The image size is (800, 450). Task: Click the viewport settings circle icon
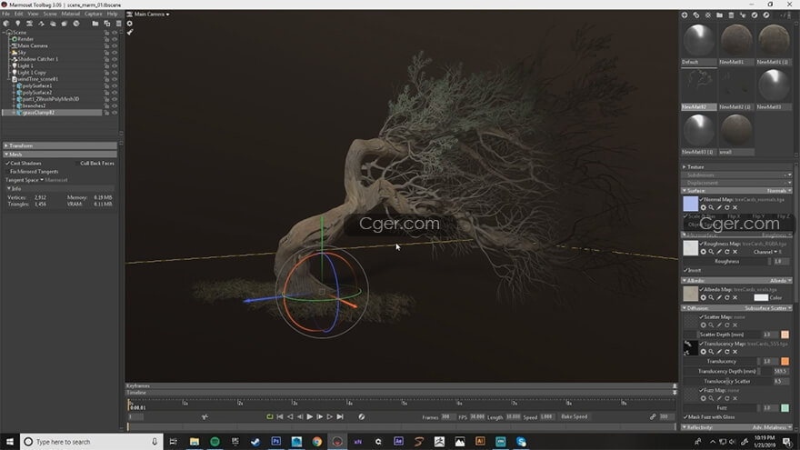(x=130, y=24)
